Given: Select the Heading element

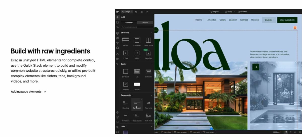Looking at the screenshot, I should pyautogui.click(x=126, y=104).
